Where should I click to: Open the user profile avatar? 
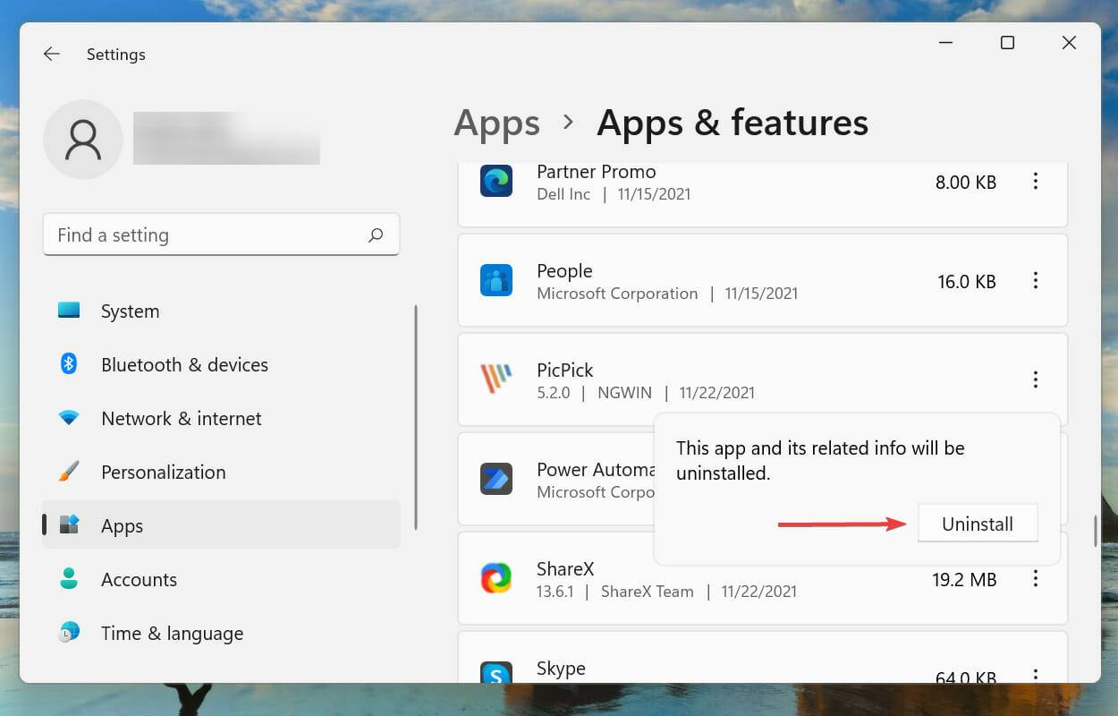tap(83, 140)
